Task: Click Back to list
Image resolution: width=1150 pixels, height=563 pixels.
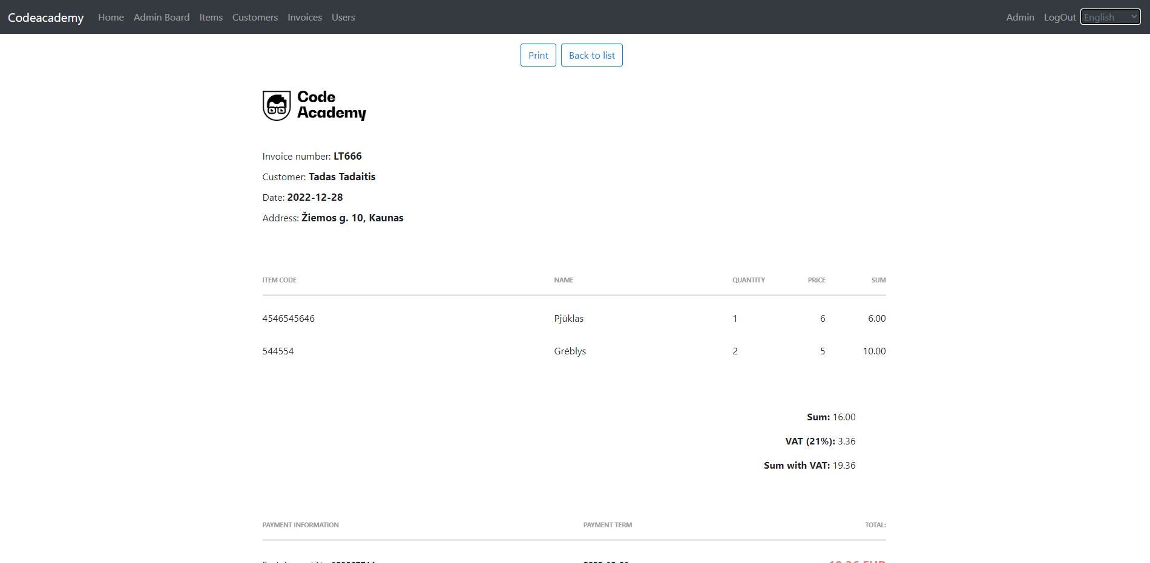Action: coord(591,55)
